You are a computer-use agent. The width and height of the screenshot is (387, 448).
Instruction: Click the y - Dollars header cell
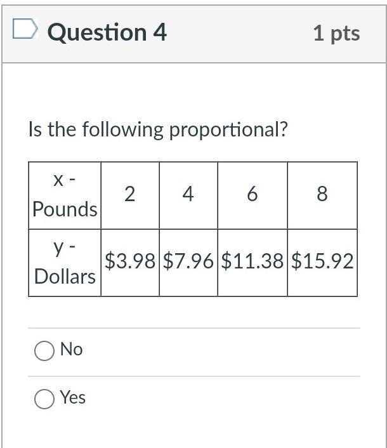click(x=65, y=263)
